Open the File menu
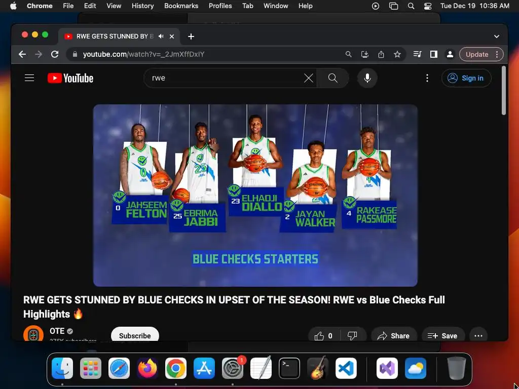The image size is (519, 389). tap(68, 6)
